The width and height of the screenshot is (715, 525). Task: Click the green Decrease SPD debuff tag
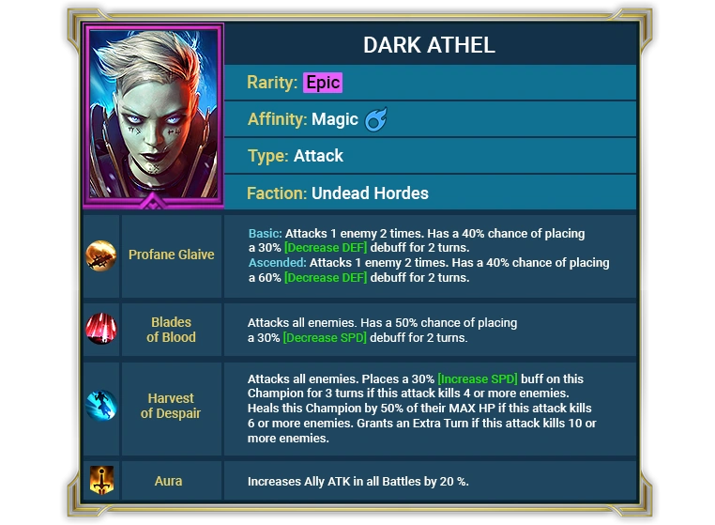[325, 338]
